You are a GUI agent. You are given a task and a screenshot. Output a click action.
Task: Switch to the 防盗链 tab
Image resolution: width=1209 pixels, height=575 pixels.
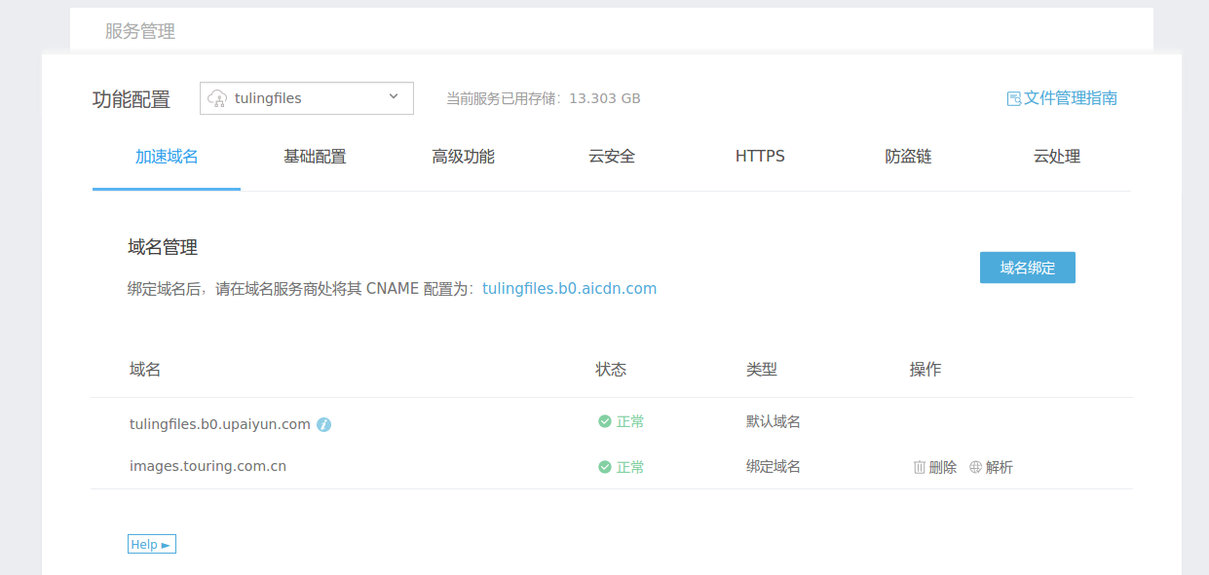(x=908, y=156)
